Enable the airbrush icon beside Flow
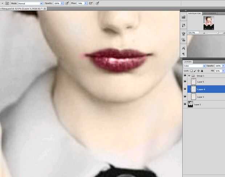 91,3
